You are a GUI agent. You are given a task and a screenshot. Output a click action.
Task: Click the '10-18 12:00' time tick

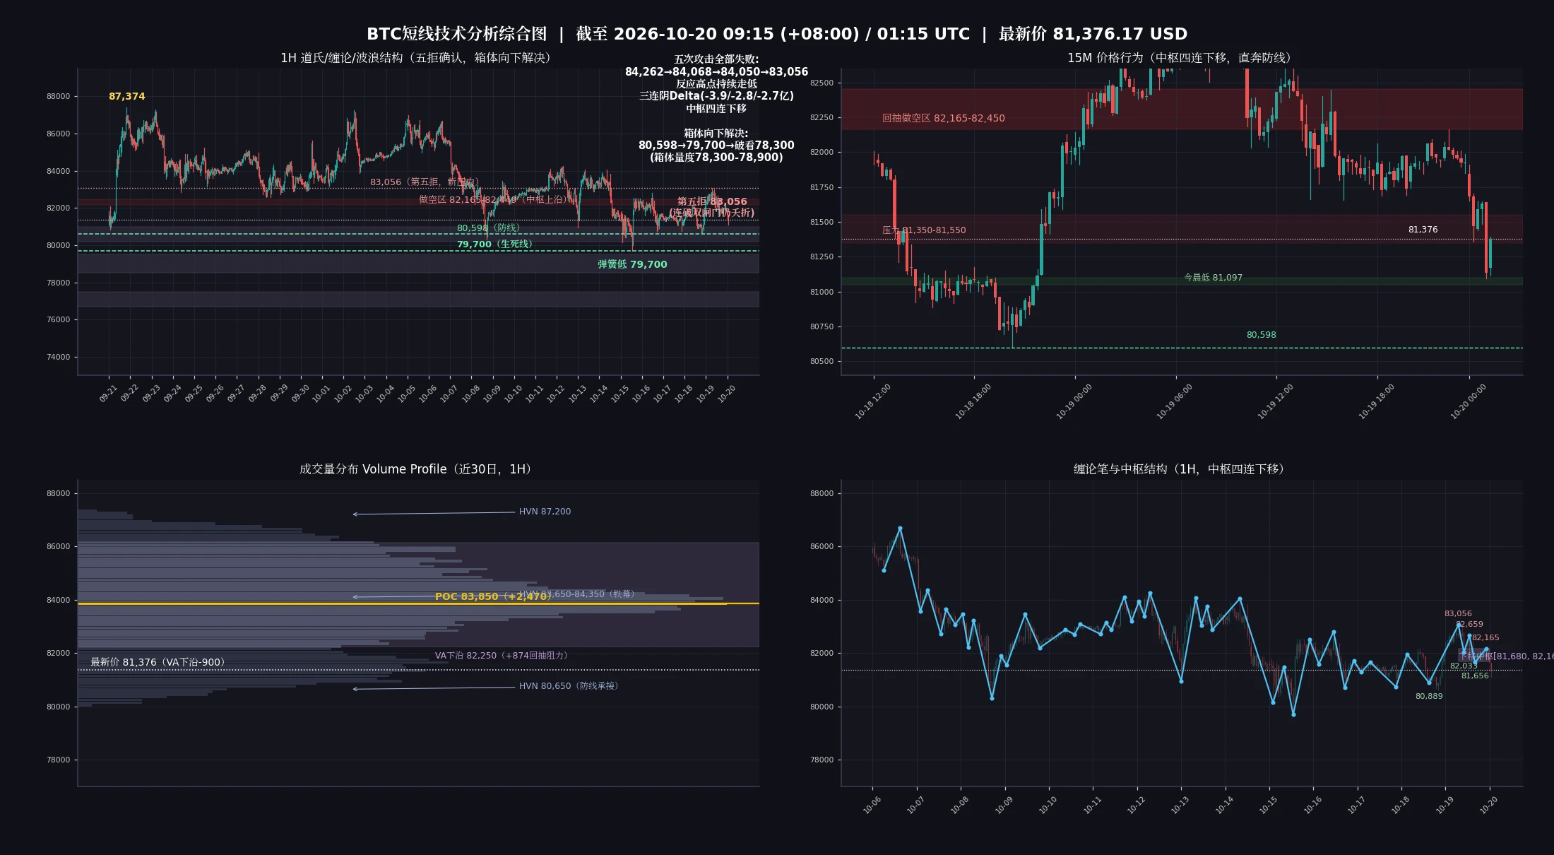(873, 402)
